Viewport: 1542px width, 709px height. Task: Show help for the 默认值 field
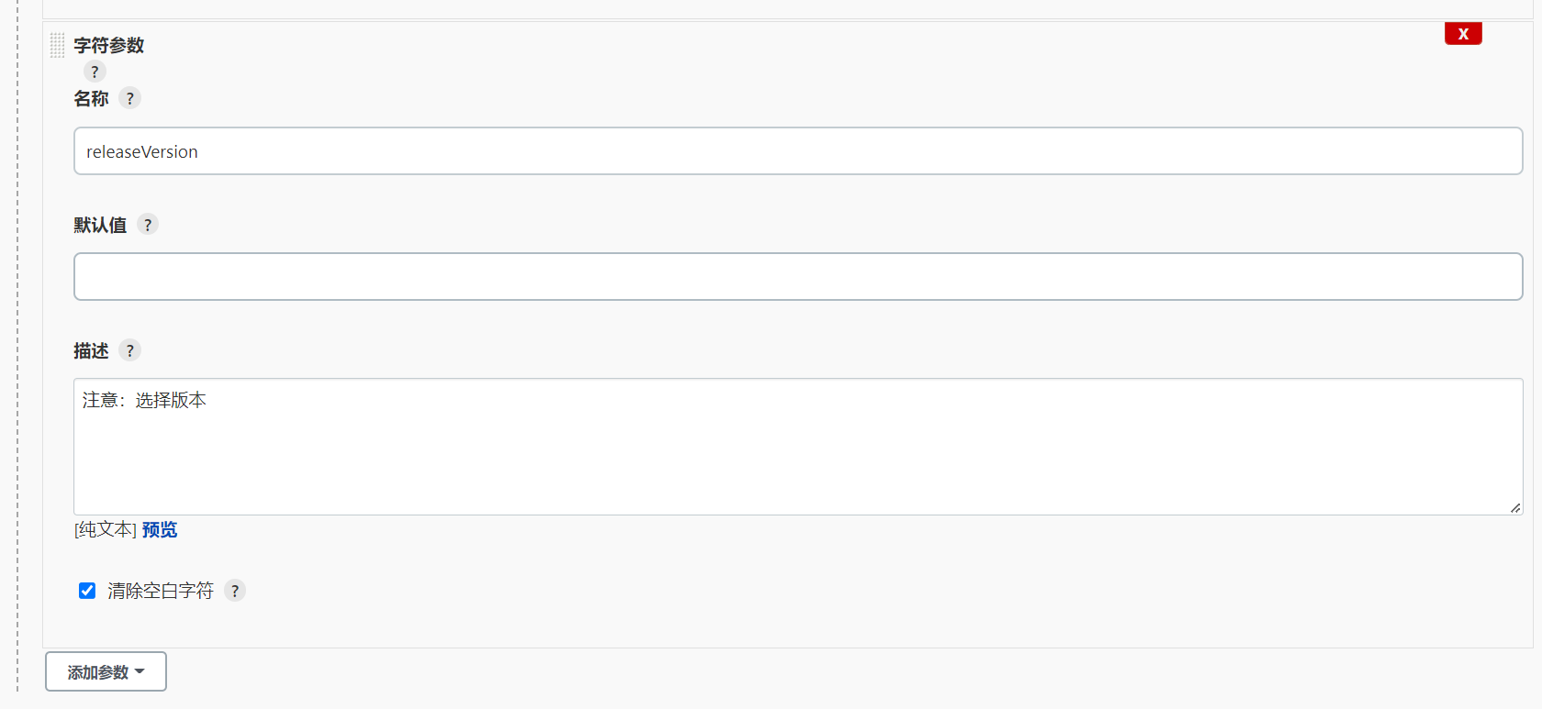148,225
